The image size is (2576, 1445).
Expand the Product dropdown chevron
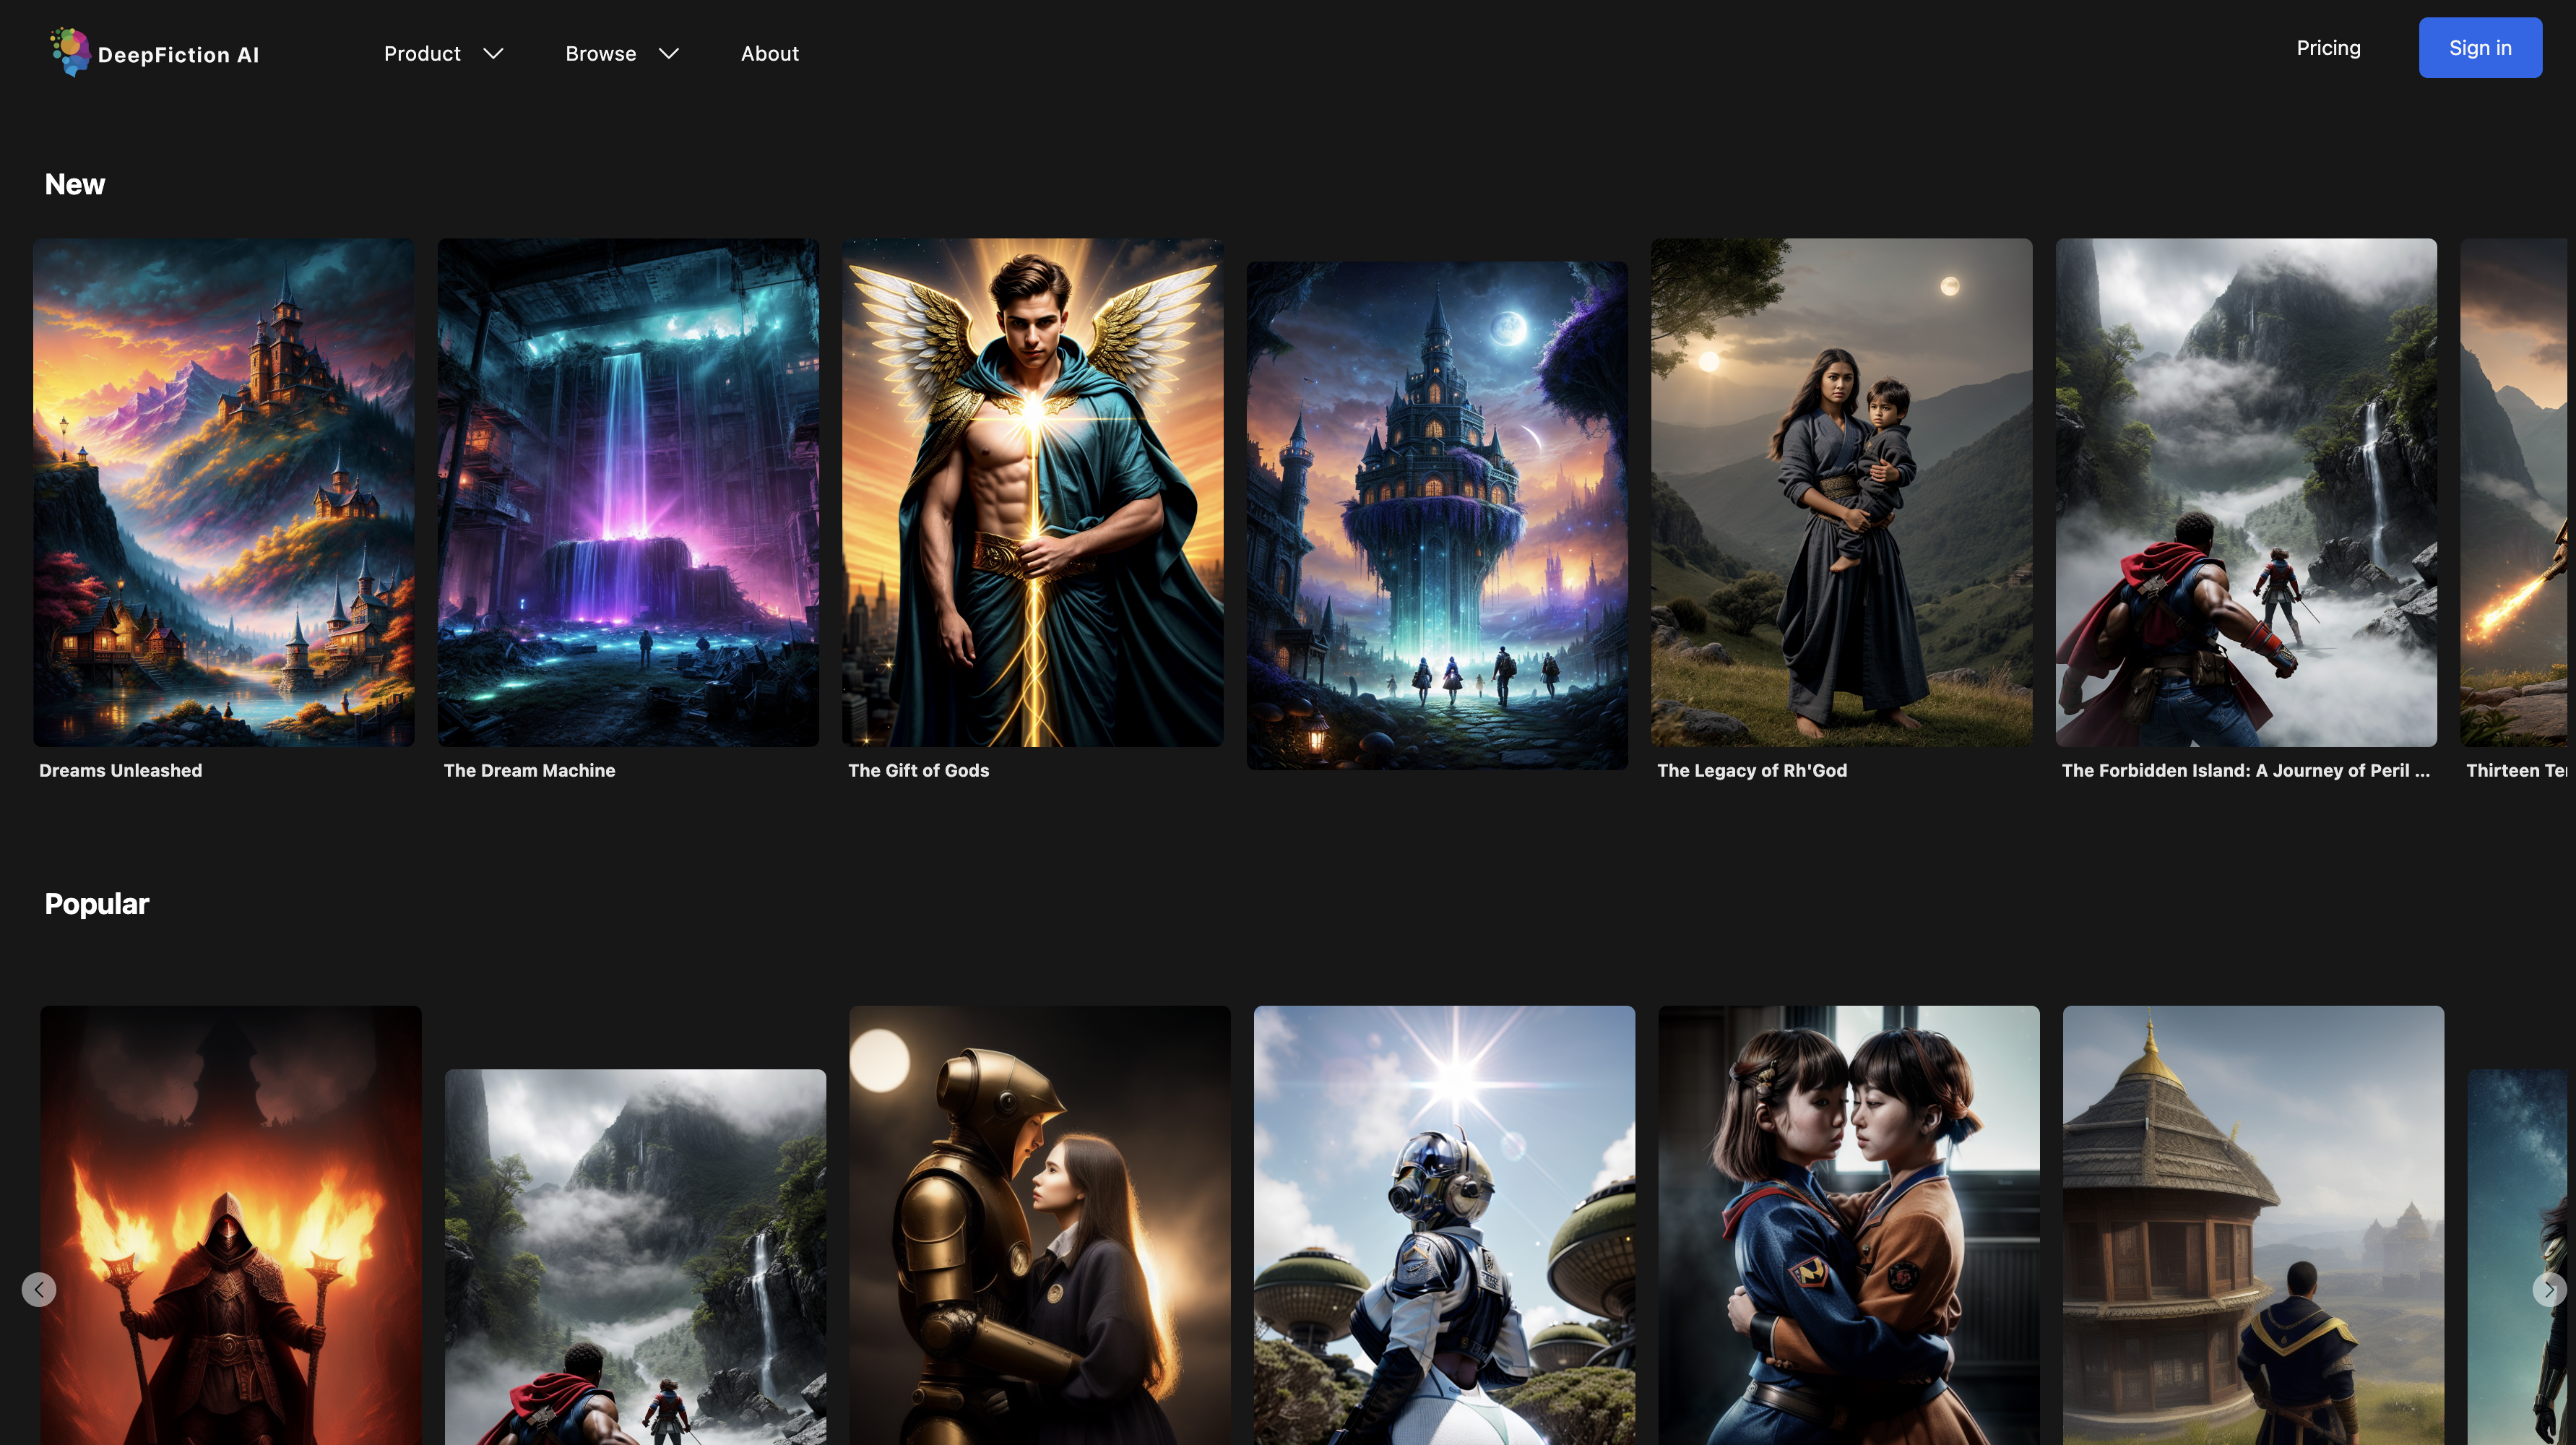point(493,54)
